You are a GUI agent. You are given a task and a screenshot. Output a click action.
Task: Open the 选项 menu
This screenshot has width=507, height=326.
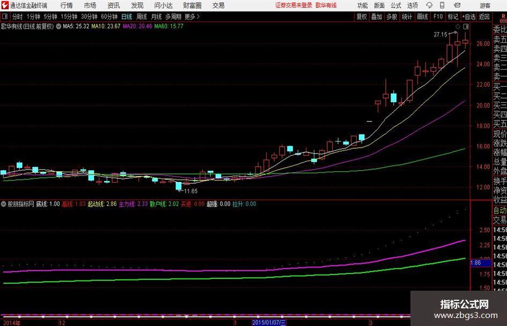tap(412, 5)
